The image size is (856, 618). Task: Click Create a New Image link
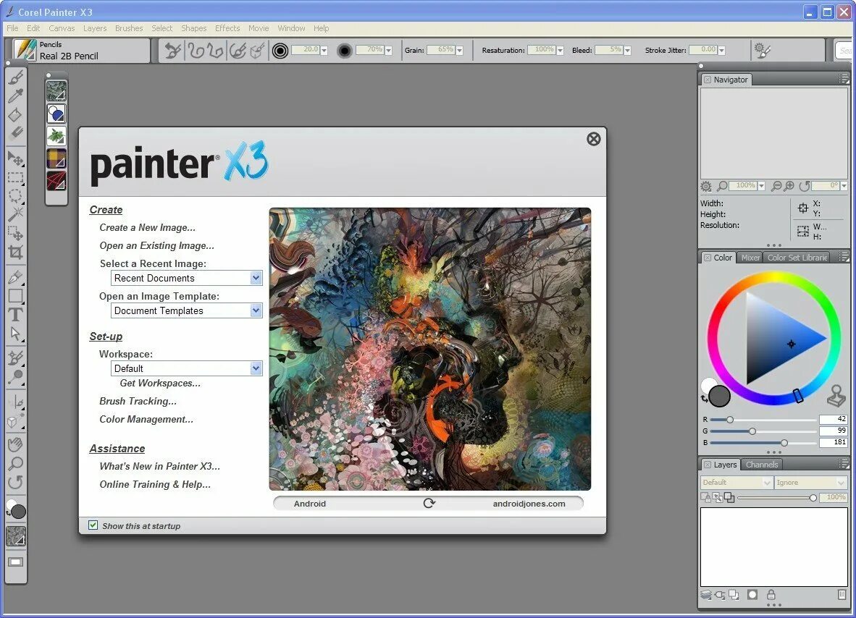[148, 227]
